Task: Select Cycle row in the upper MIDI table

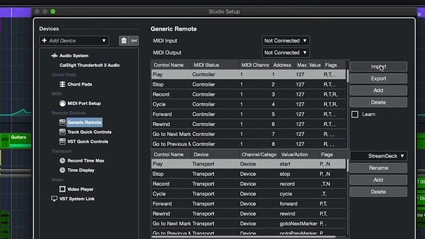Action: tap(248, 104)
